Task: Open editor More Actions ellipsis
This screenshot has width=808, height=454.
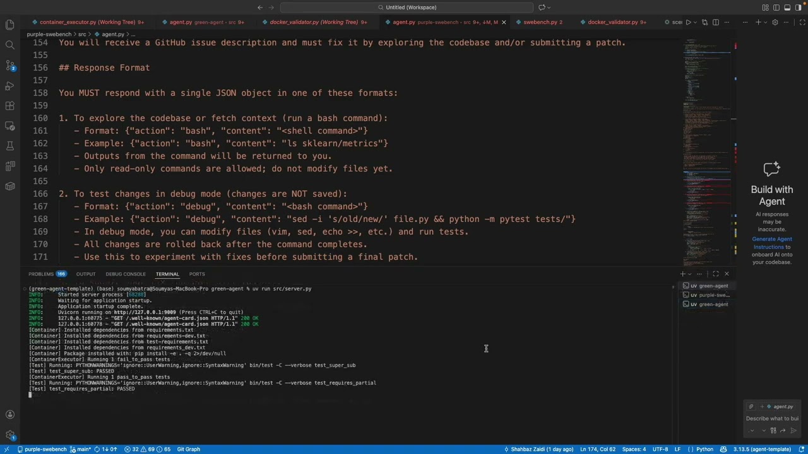Action: click(x=727, y=22)
